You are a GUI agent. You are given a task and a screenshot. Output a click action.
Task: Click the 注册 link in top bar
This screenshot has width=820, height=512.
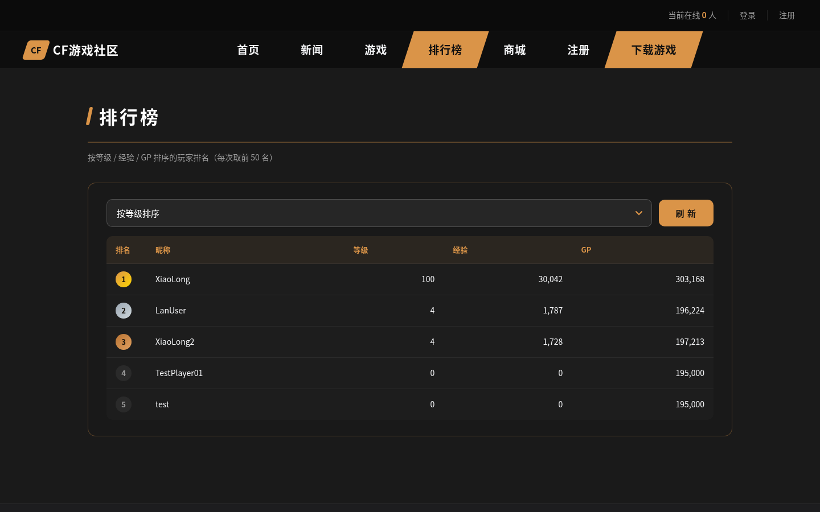point(787,15)
